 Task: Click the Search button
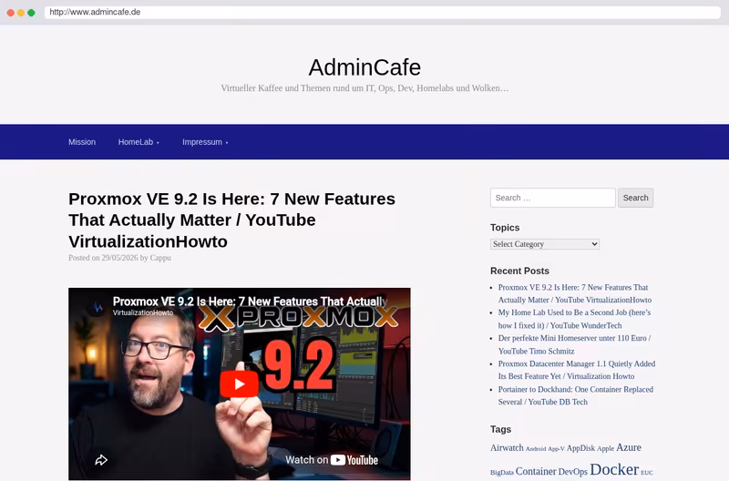point(635,198)
